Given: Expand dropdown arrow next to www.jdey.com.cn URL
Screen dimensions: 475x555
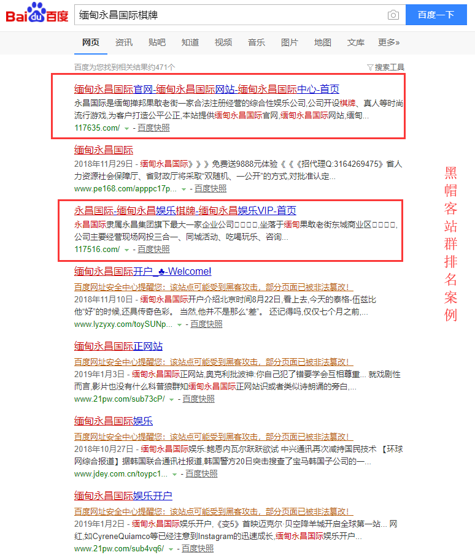Looking at the screenshot, I should click(175, 474).
